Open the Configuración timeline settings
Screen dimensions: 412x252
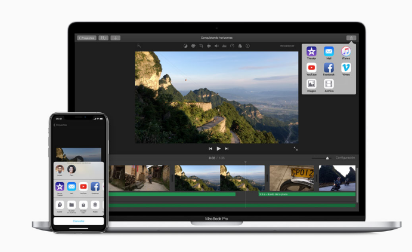[345, 158]
